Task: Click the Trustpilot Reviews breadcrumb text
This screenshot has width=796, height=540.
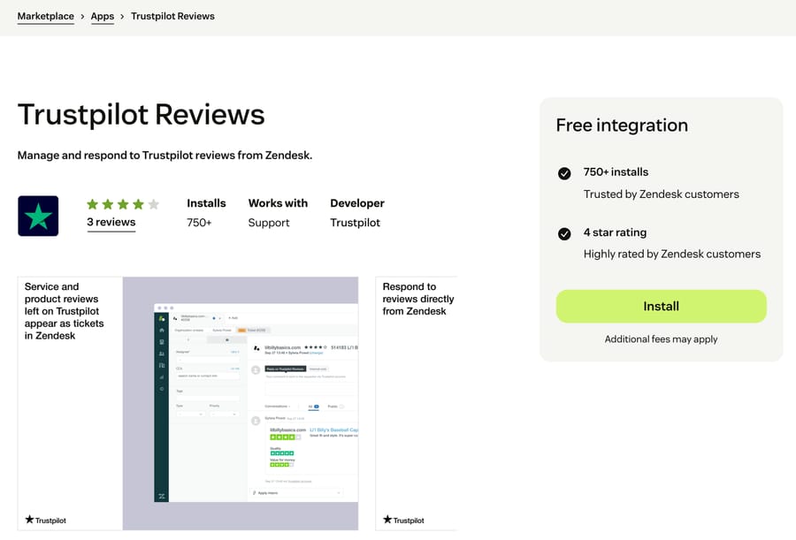Action: (172, 16)
